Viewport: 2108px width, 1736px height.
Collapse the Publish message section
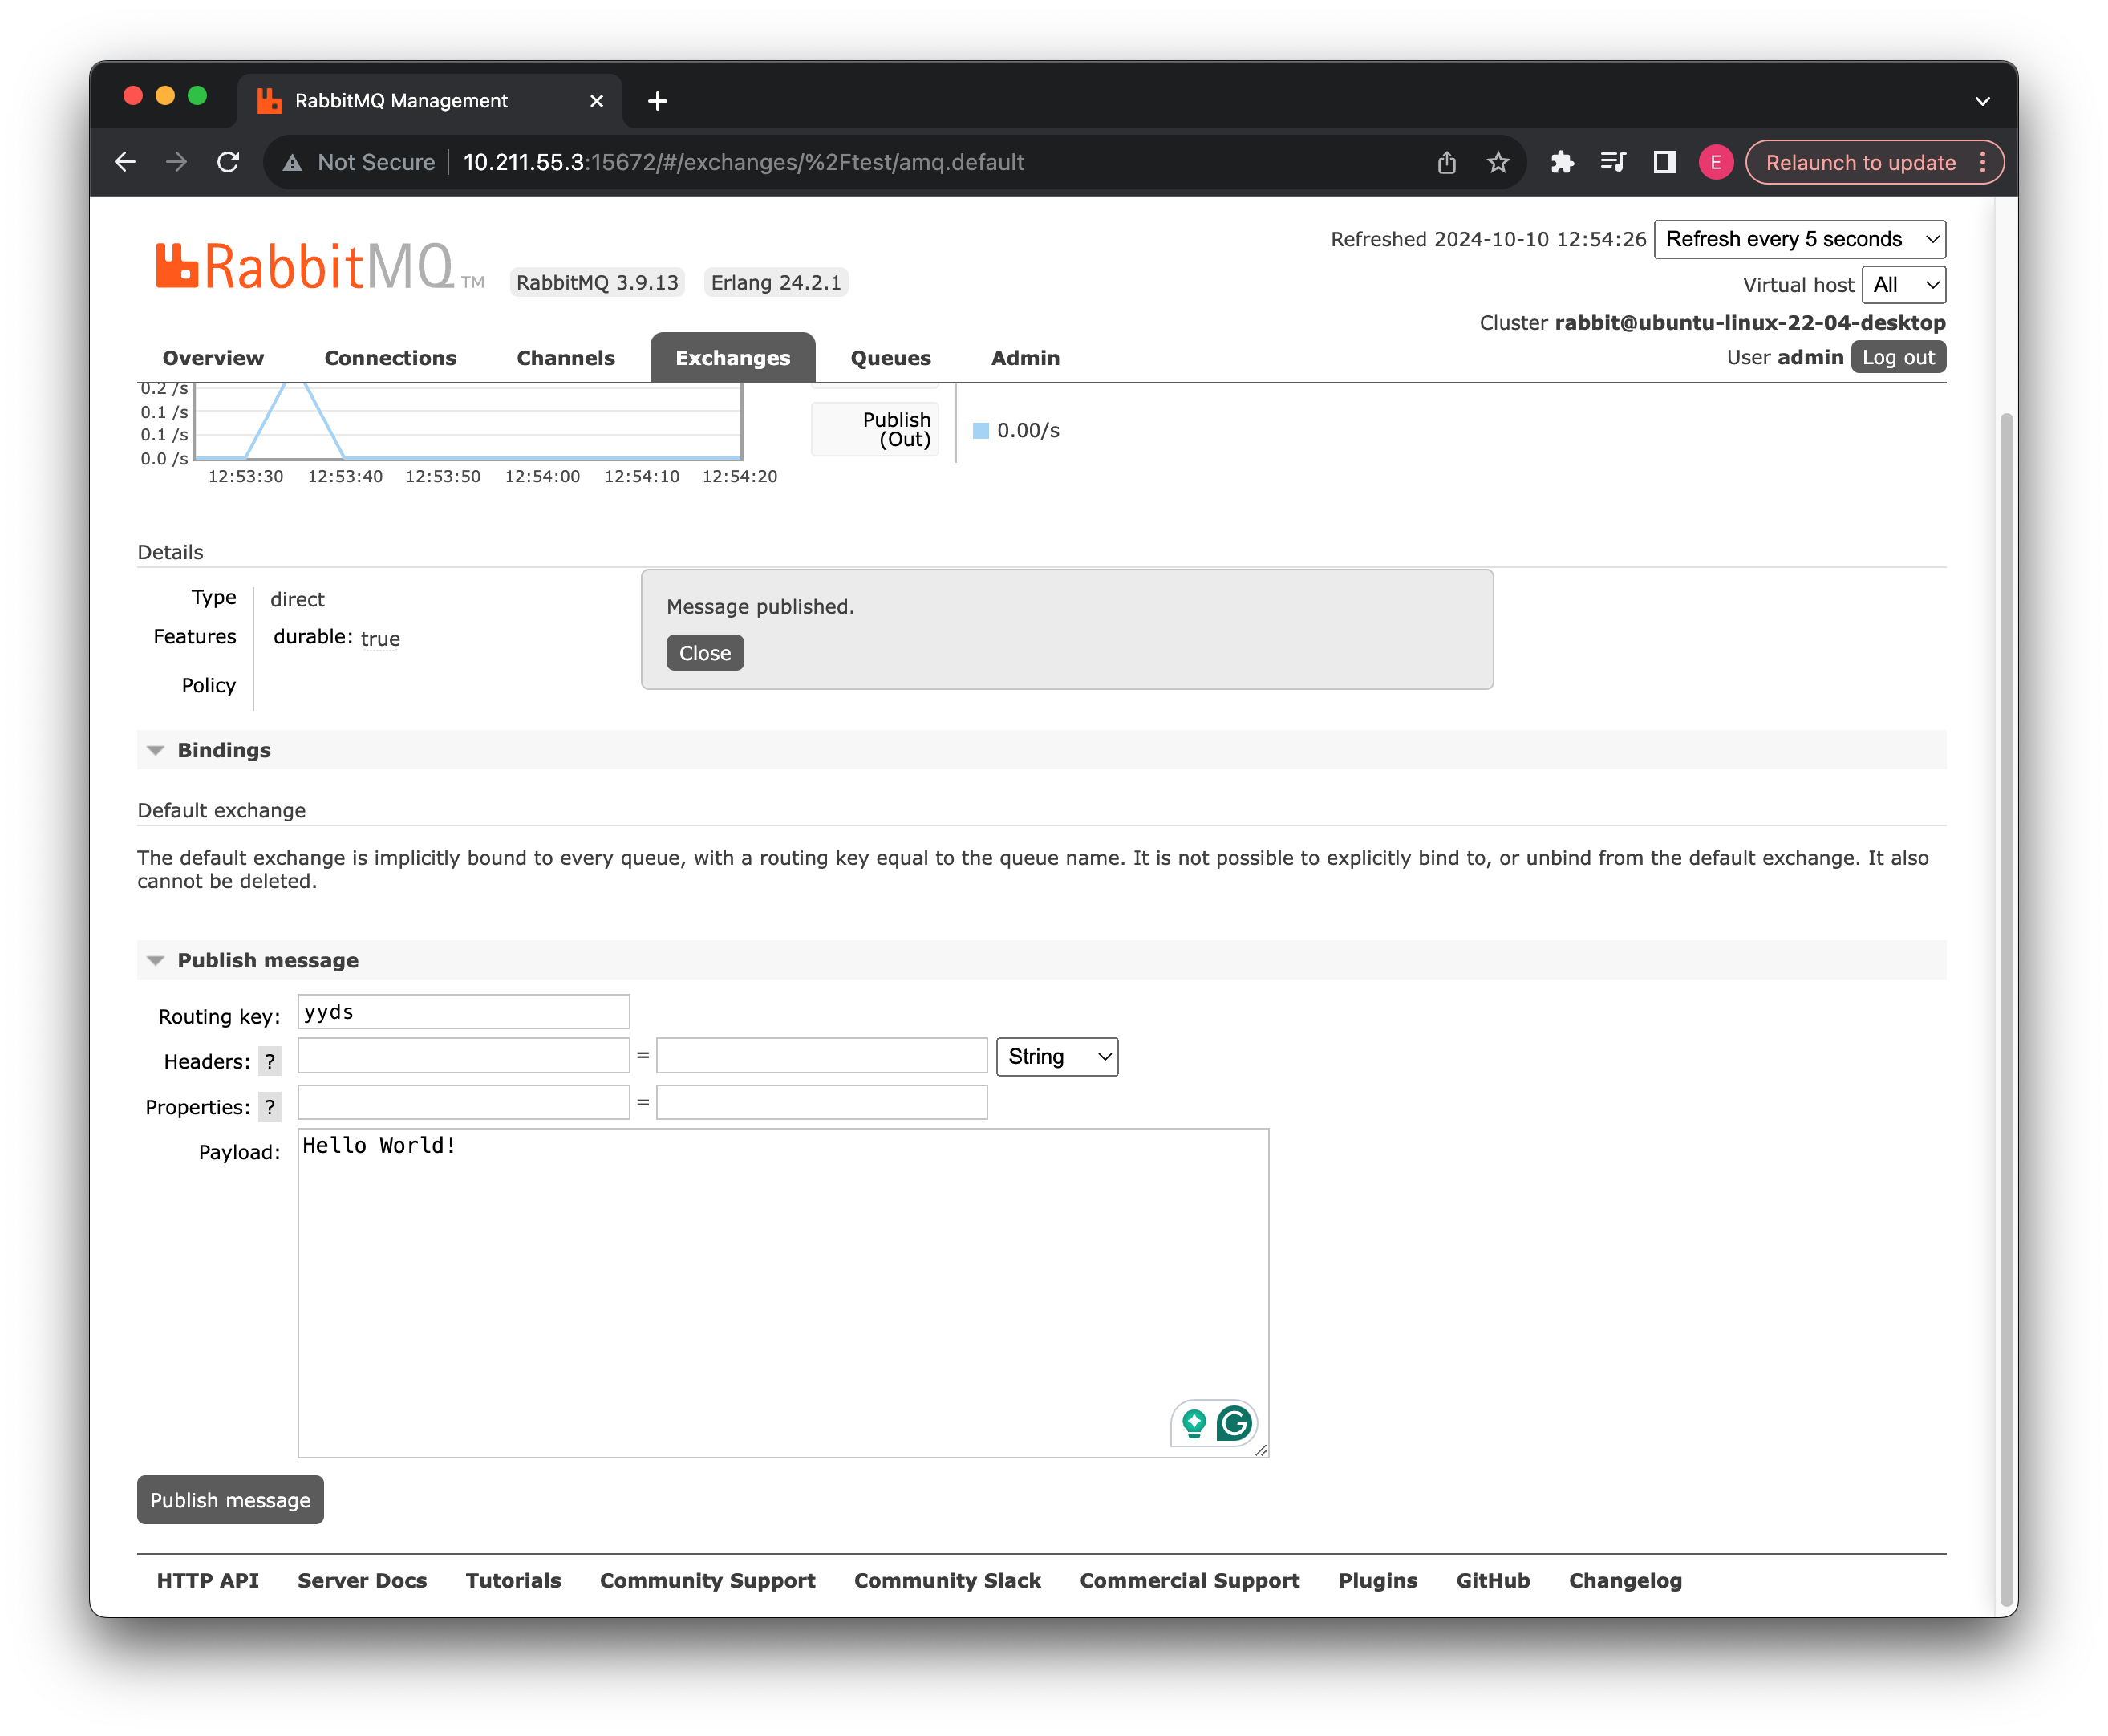(267, 960)
